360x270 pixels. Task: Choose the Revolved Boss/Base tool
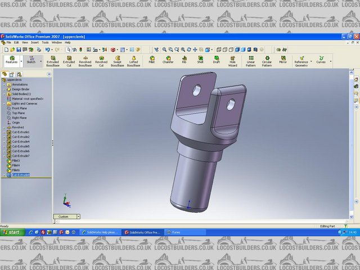click(x=85, y=60)
